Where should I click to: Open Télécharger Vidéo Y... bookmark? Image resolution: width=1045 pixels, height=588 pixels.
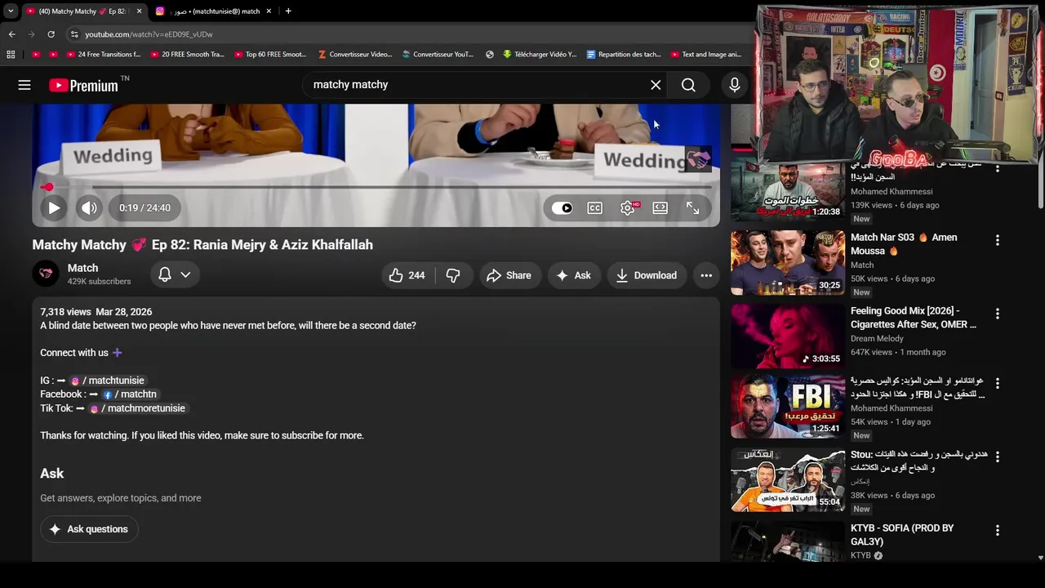[540, 55]
